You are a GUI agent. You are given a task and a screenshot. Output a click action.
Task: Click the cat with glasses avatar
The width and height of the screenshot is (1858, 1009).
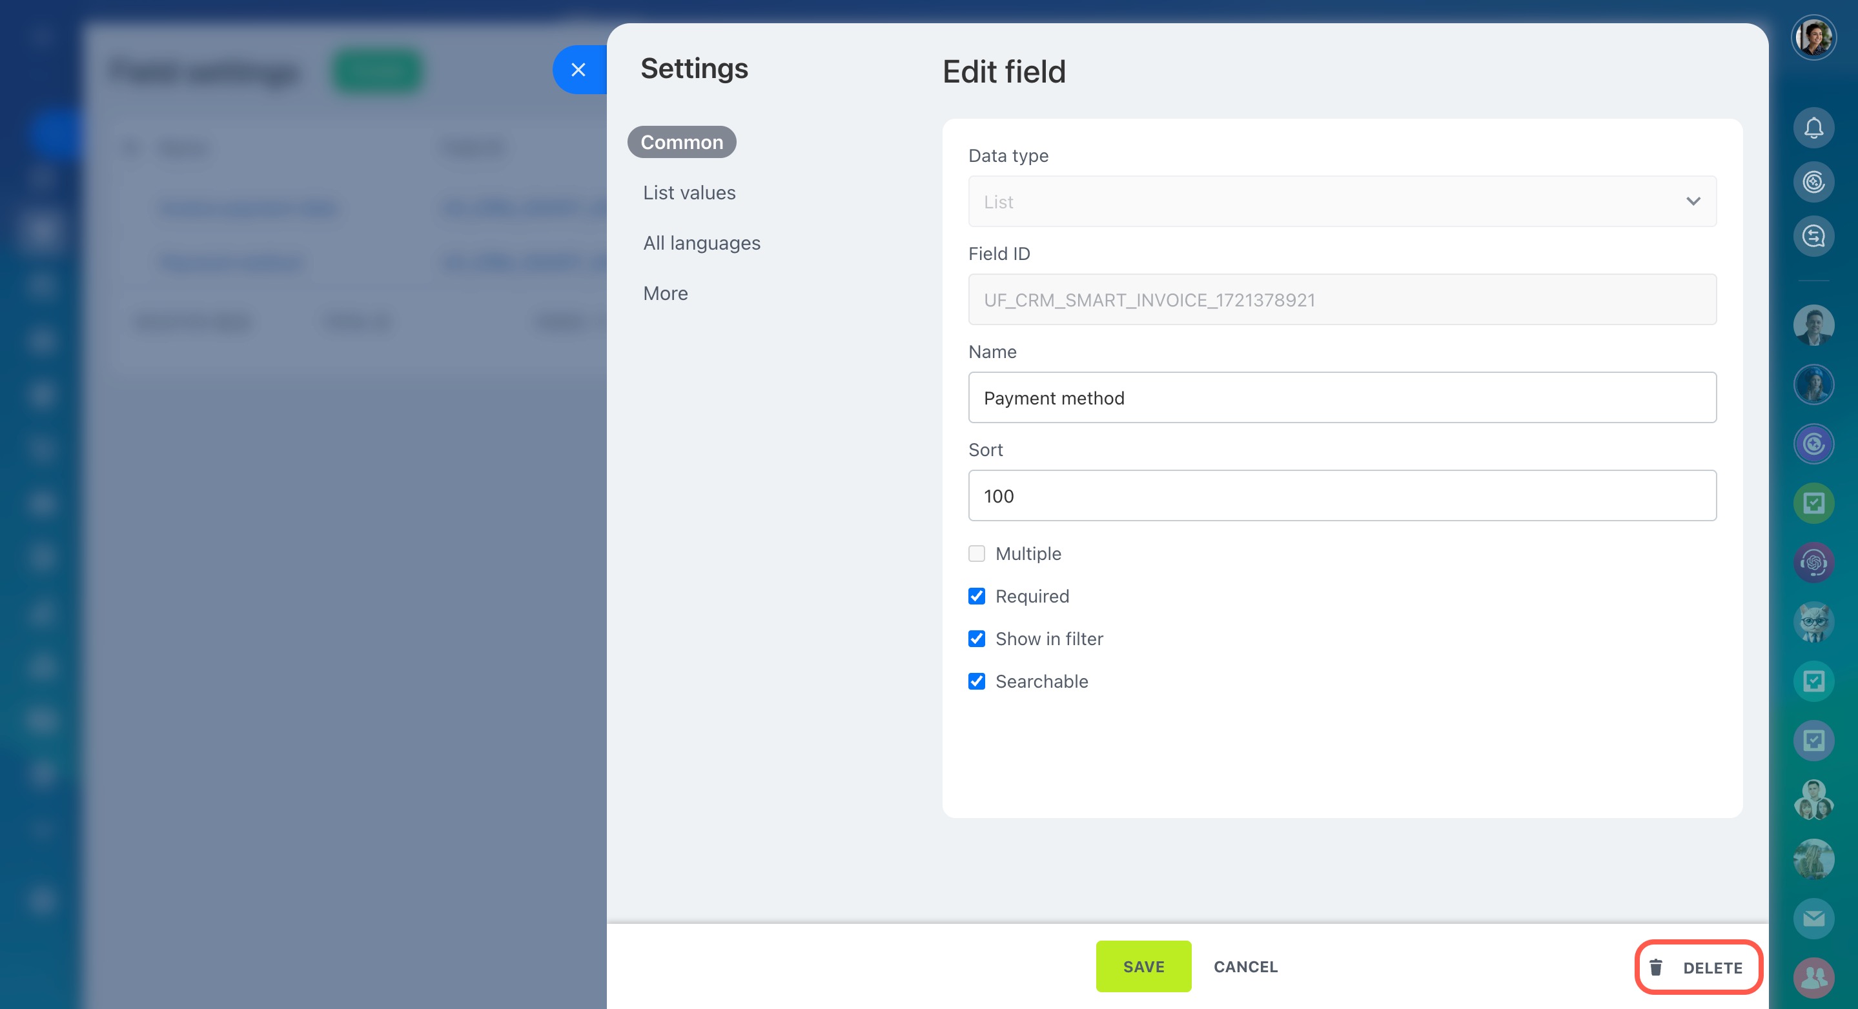click(1813, 621)
